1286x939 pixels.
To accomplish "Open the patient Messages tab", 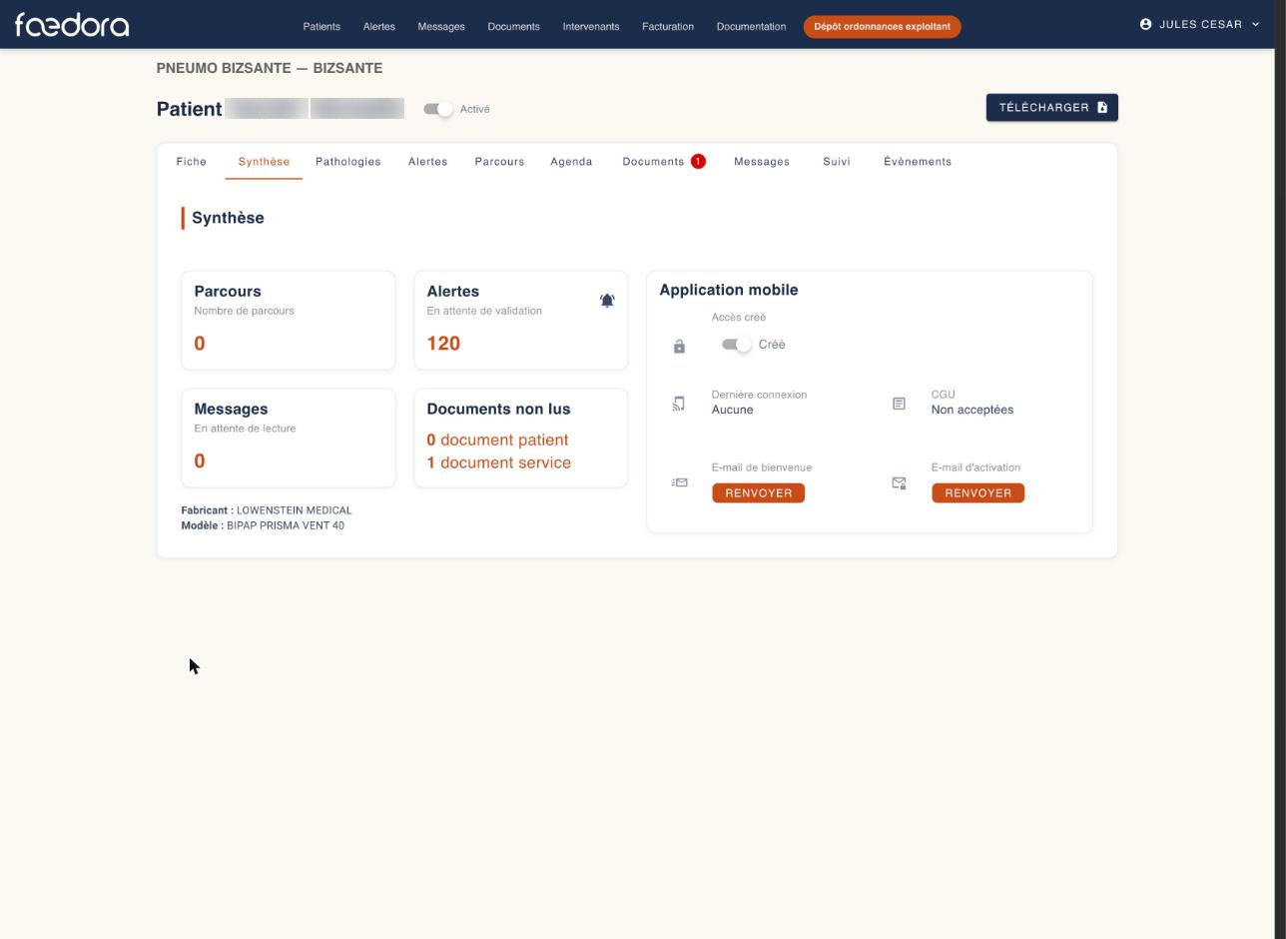I will (762, 162).
